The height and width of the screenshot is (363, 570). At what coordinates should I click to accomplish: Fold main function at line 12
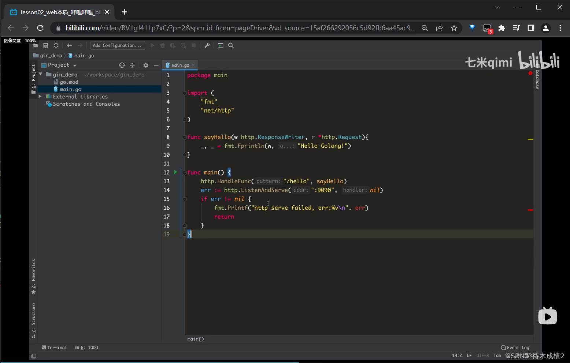click(185, 172)
